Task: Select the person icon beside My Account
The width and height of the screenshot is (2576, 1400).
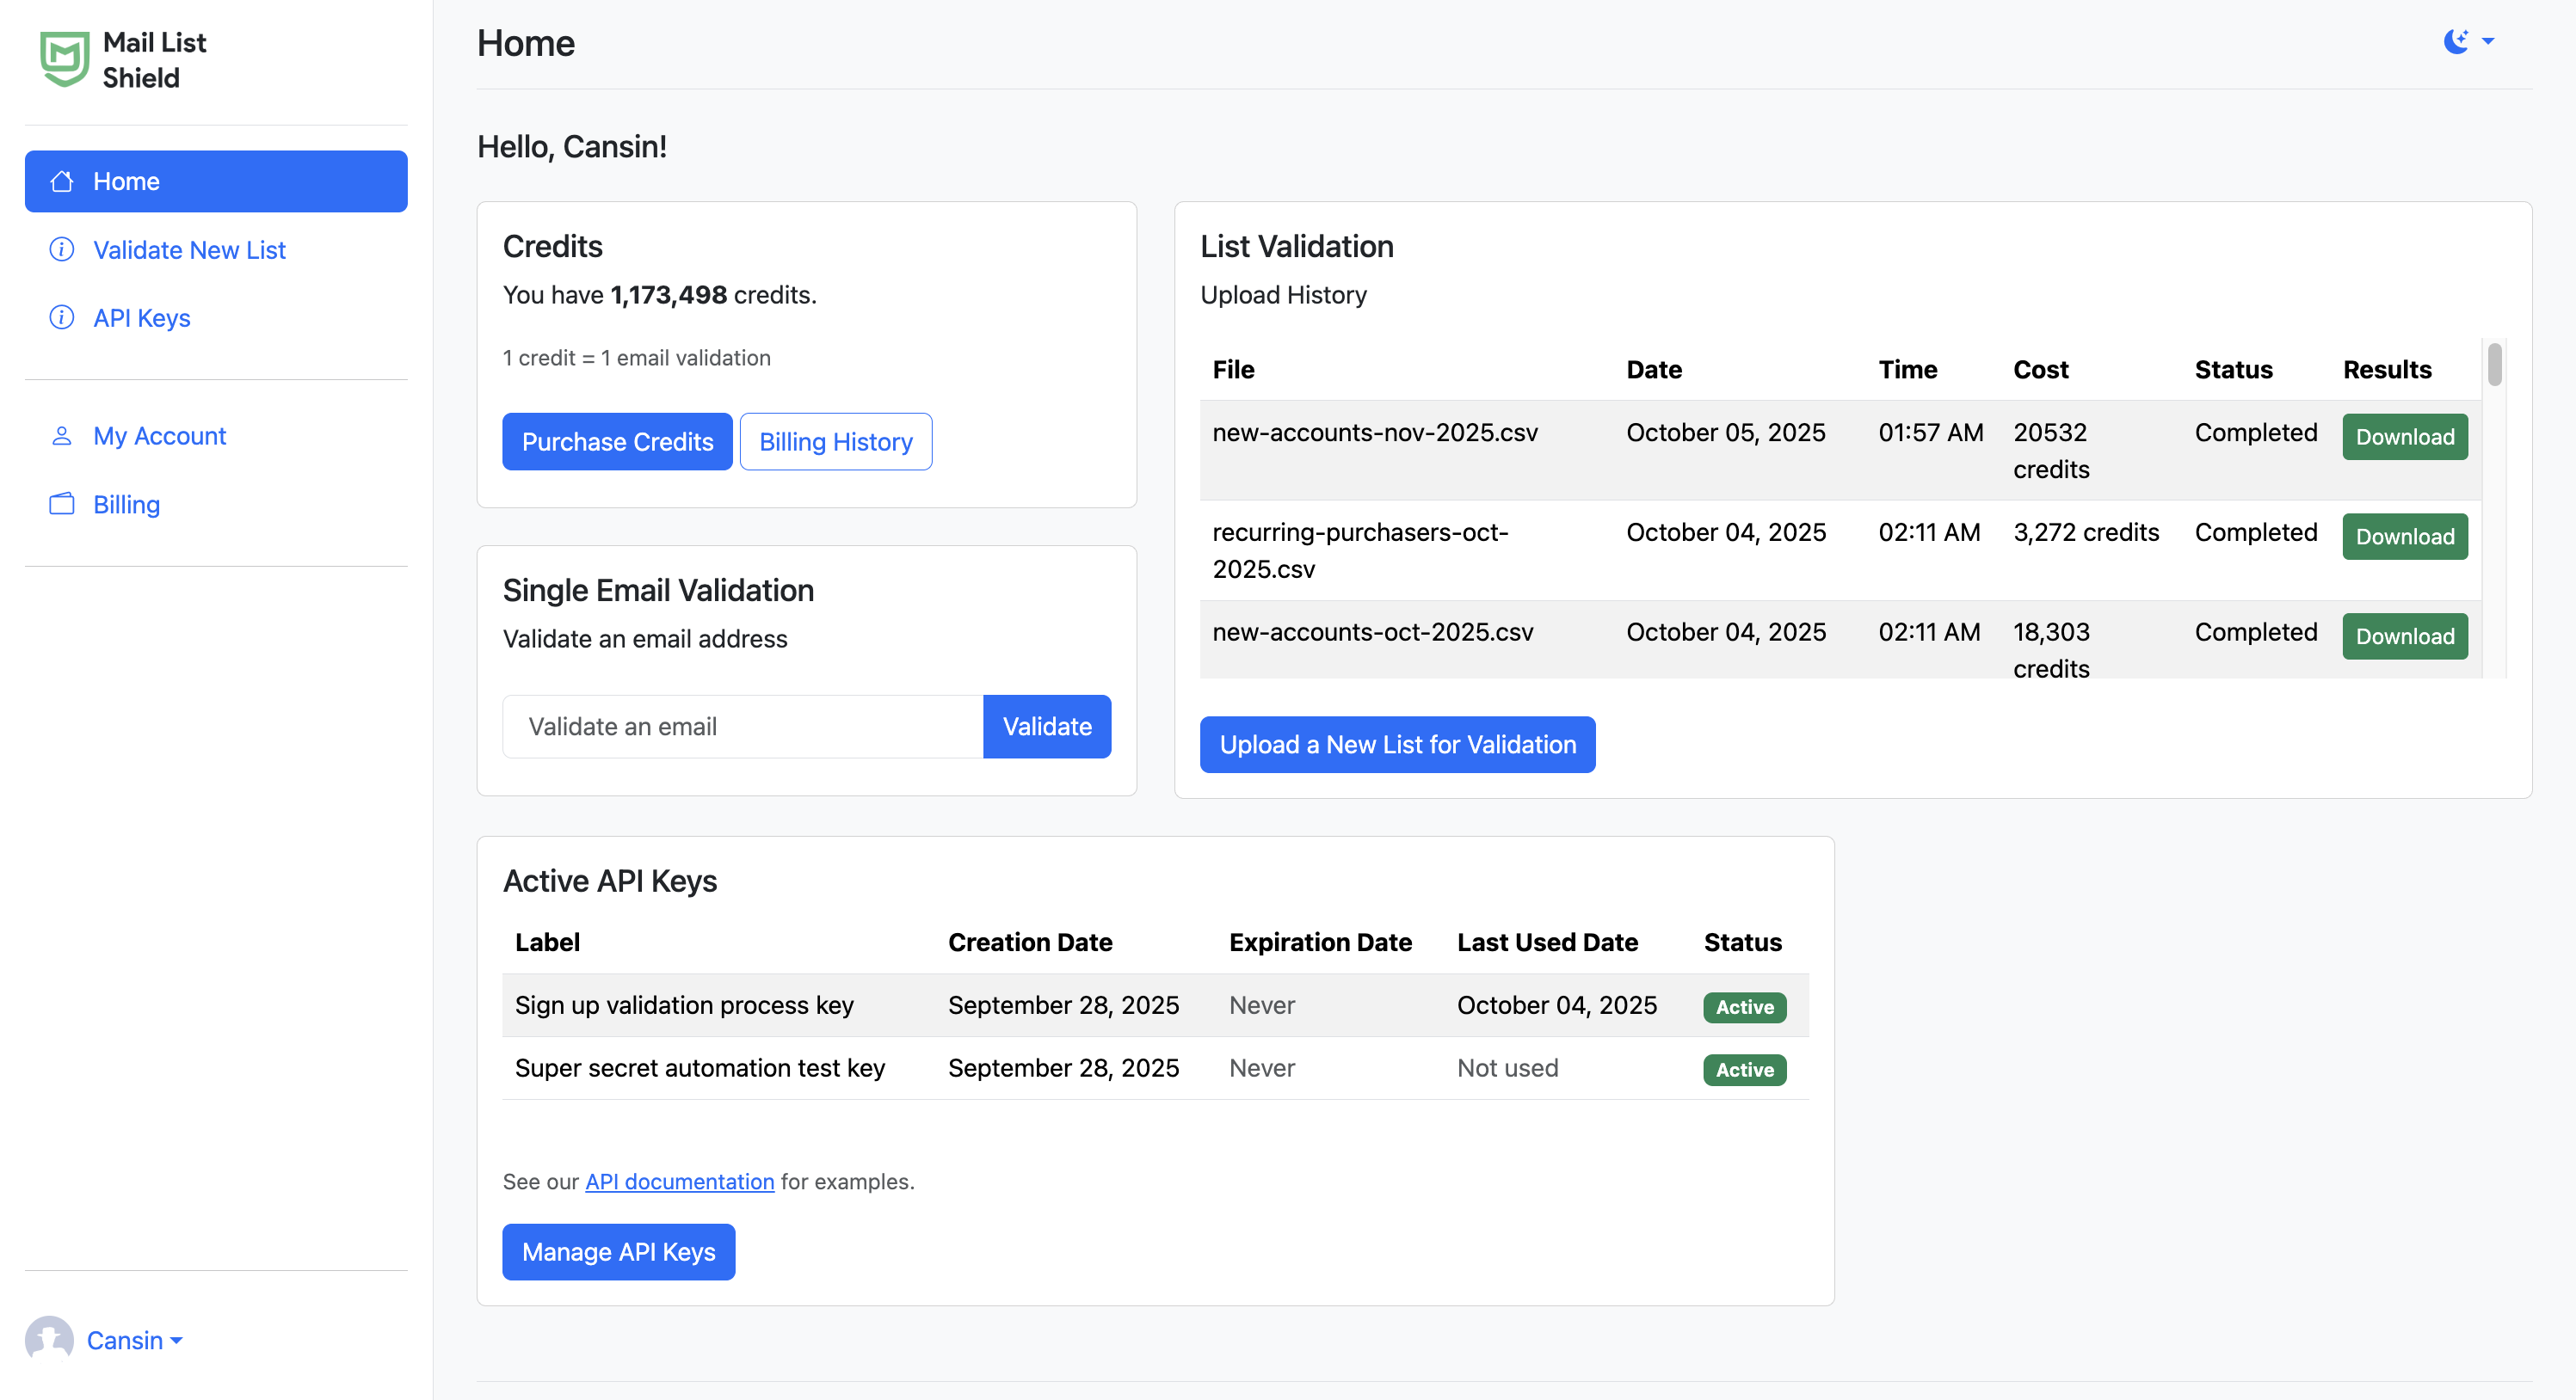Action: click(60, 436)
